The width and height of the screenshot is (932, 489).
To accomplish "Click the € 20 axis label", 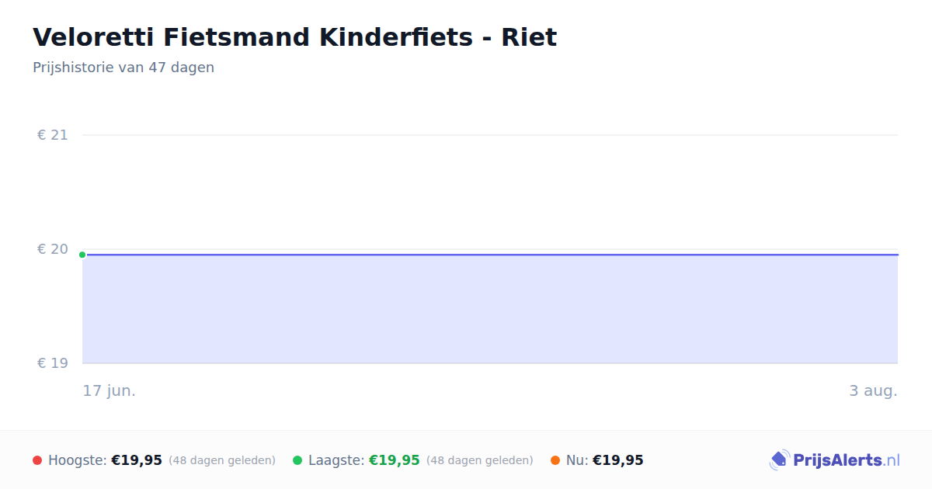I will 53,249.
